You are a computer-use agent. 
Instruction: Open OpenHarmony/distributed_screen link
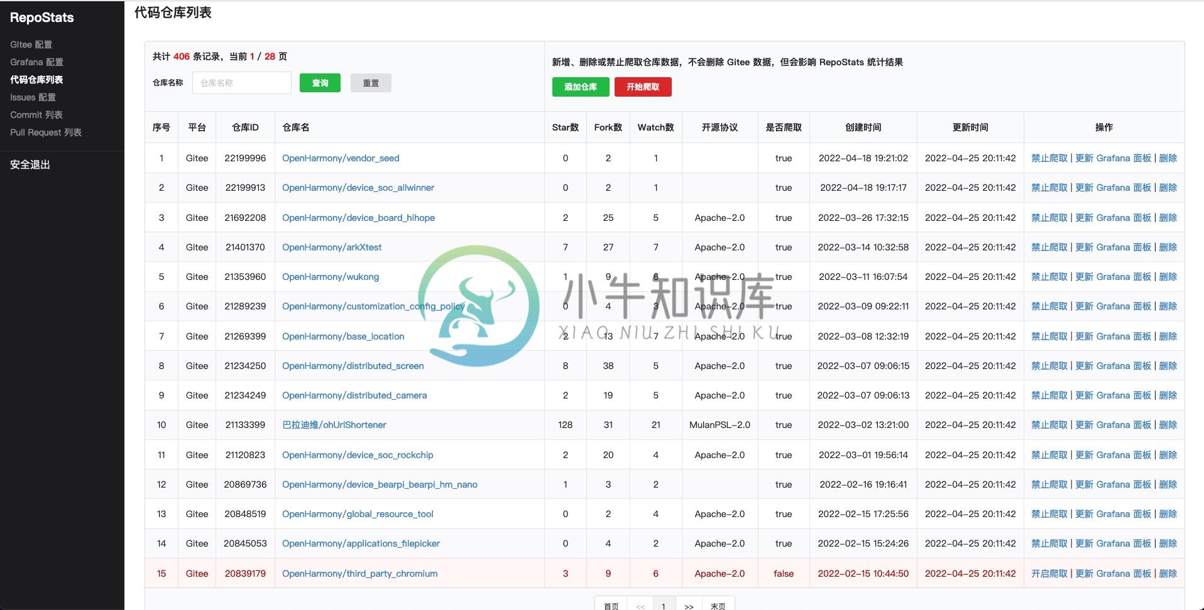click(x=353, y=366)
